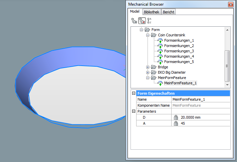The width and height of the screenshot is (237, 162).
Task: Switch to the Bibliothek tab
Action: 152,12
